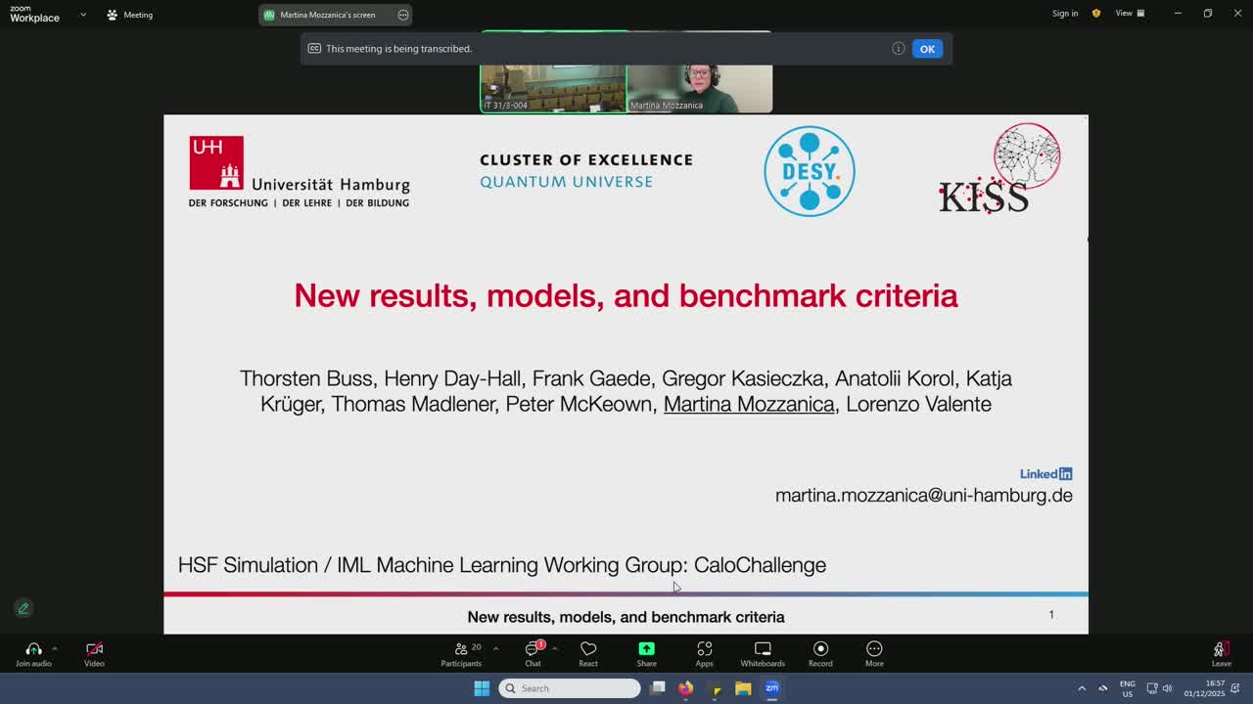Click the Join audio headphone icon
The width and height of the screenshot is (1253, 704).
coord(33,649)
